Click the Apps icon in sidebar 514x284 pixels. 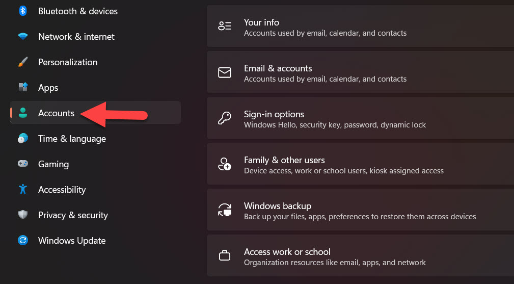(x=22, y=88)
